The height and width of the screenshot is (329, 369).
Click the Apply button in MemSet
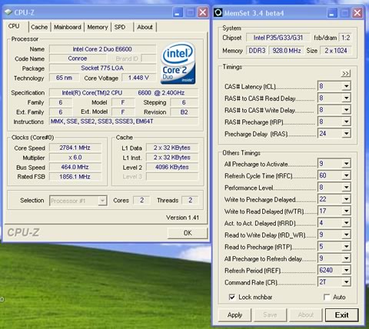pos(234,315)
